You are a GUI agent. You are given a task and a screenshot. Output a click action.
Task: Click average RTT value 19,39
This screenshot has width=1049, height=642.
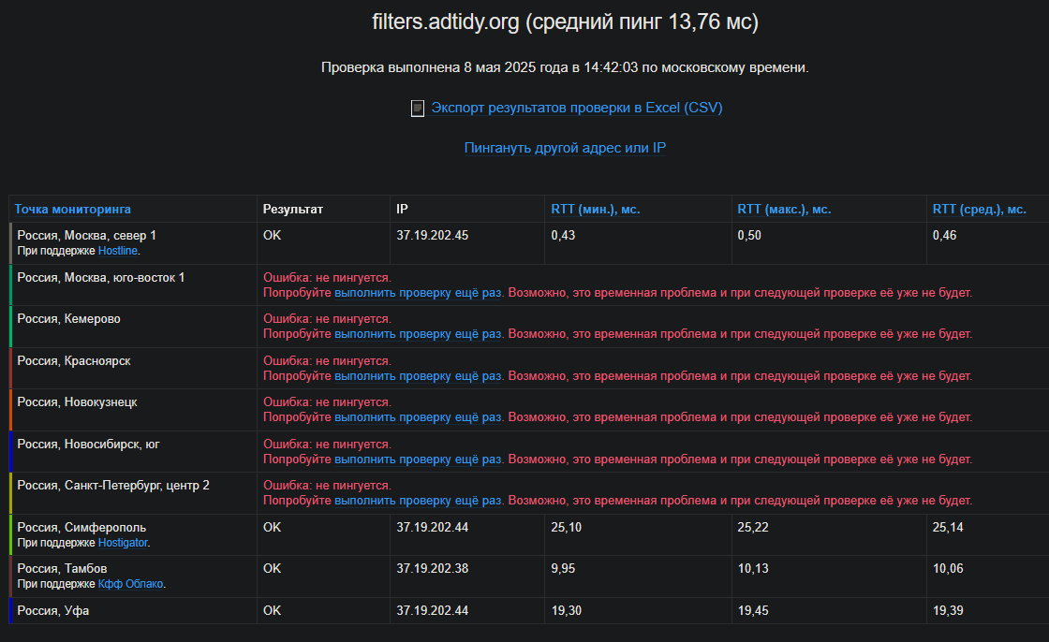[x=948, y=610]
